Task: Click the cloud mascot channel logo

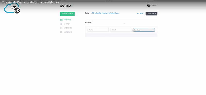Action: (x=12, y=8)
